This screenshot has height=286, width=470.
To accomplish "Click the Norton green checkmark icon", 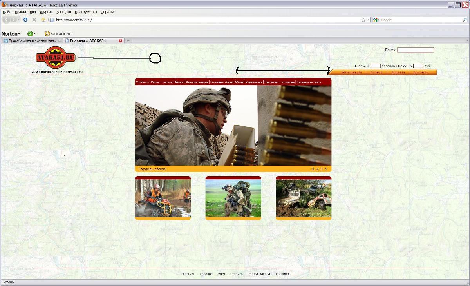I will [30, 34].
